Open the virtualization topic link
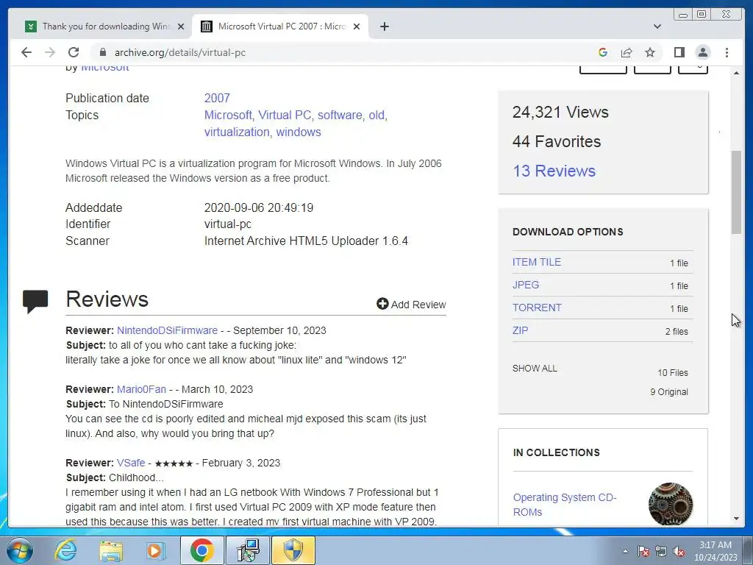Image resolution: width=753 pixels, height=565 pixels. pos(237,132)
